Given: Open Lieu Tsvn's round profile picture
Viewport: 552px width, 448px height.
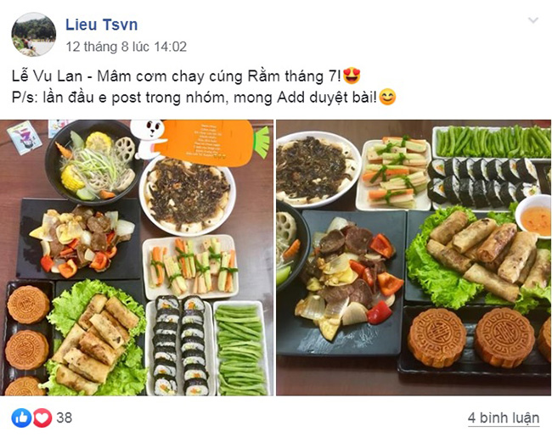Looking at the screenshot, I should click(x=33, y=35).
